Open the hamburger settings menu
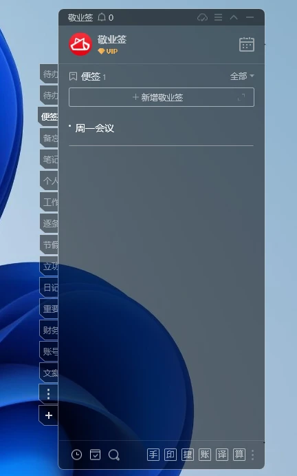 (x=218, y=17)
